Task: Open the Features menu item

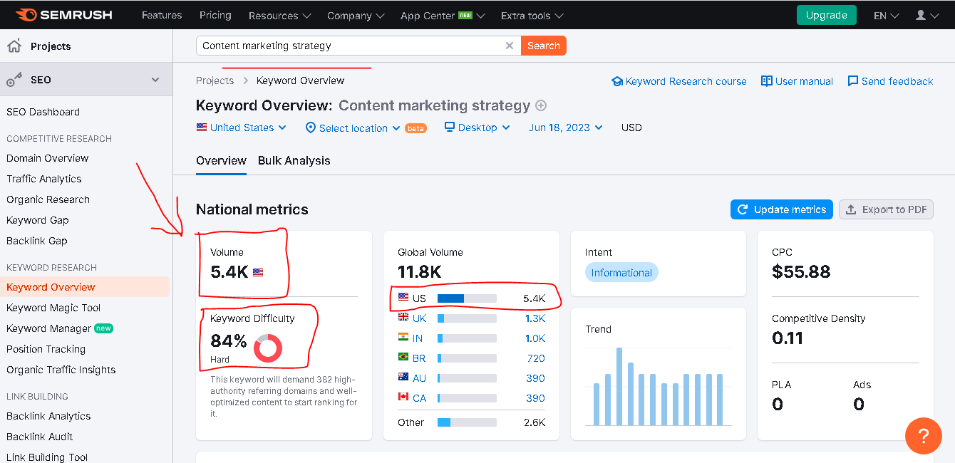Action: (162, 15)
